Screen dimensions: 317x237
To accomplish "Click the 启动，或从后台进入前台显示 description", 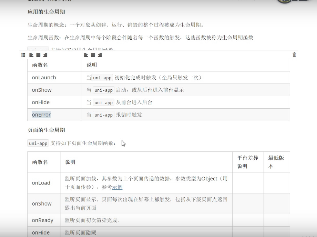I will click(x=186, y=90).
